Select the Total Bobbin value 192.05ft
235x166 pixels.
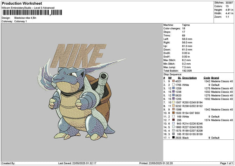[187, 71]
